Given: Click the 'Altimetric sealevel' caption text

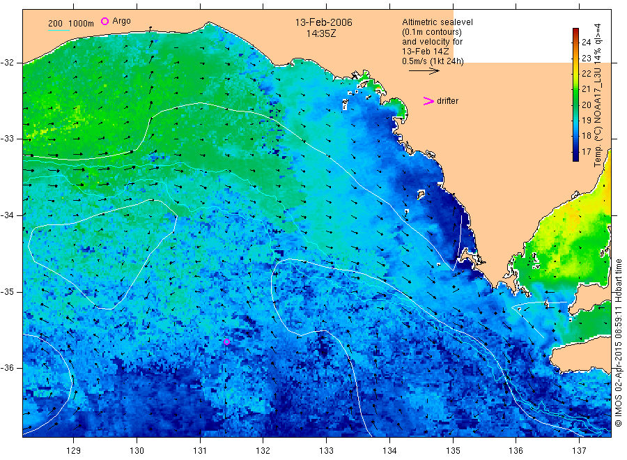Looking at the screenshot, I should tap(437, 22).
